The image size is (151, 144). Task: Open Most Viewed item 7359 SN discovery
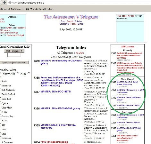tap(130, 91)
